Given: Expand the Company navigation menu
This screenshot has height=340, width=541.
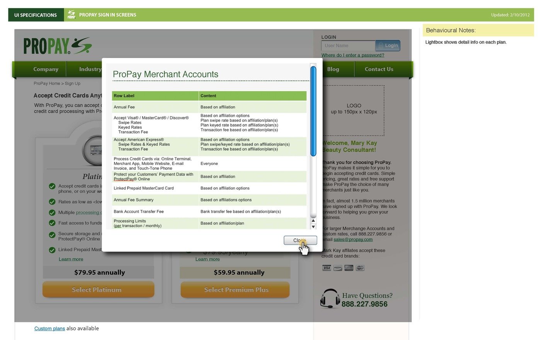Looking at the screenshot, I should coord(46,69).
